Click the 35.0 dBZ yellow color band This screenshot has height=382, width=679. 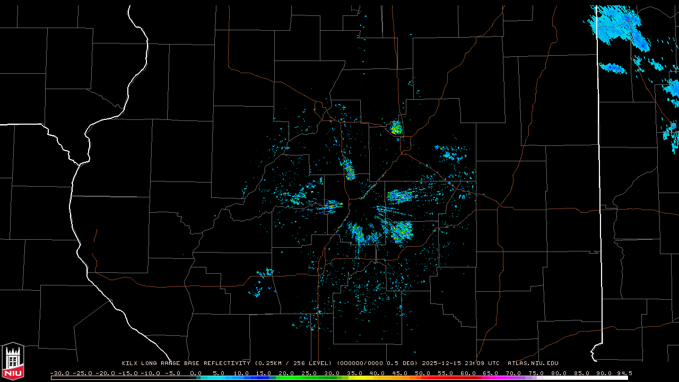coord(354,378)
